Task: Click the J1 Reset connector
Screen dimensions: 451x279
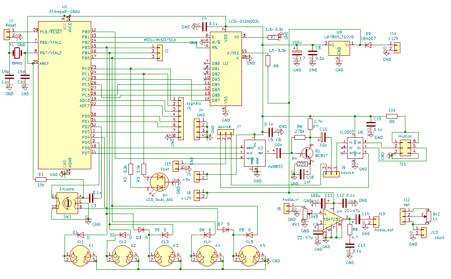Action: pos(9,35)
